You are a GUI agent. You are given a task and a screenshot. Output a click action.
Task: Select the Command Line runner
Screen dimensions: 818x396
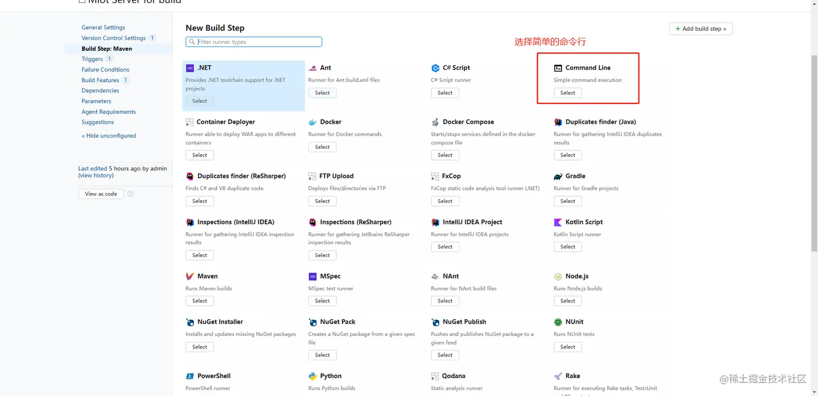568,93
